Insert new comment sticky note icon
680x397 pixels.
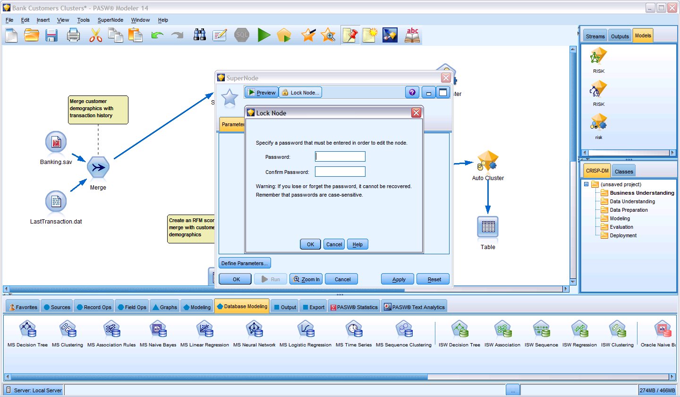[x=370, y=35]
